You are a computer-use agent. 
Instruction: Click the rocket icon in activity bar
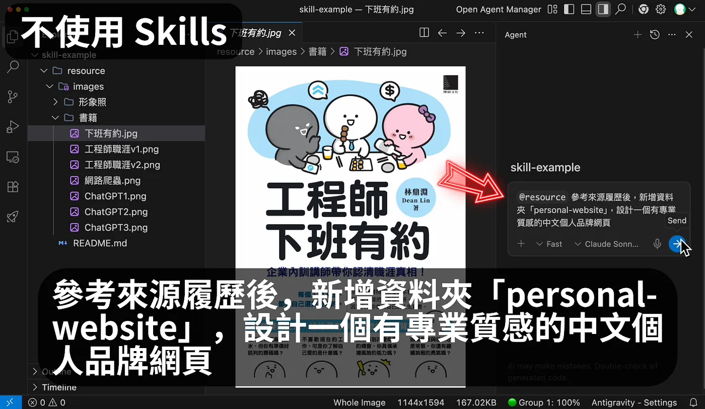pos(13,217)
